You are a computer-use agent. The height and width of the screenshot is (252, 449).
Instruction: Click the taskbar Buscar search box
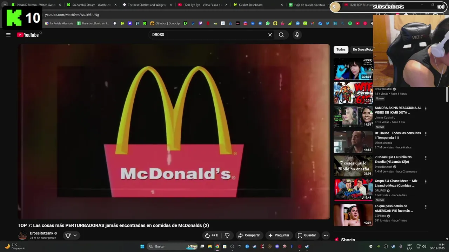coord(172,246)
